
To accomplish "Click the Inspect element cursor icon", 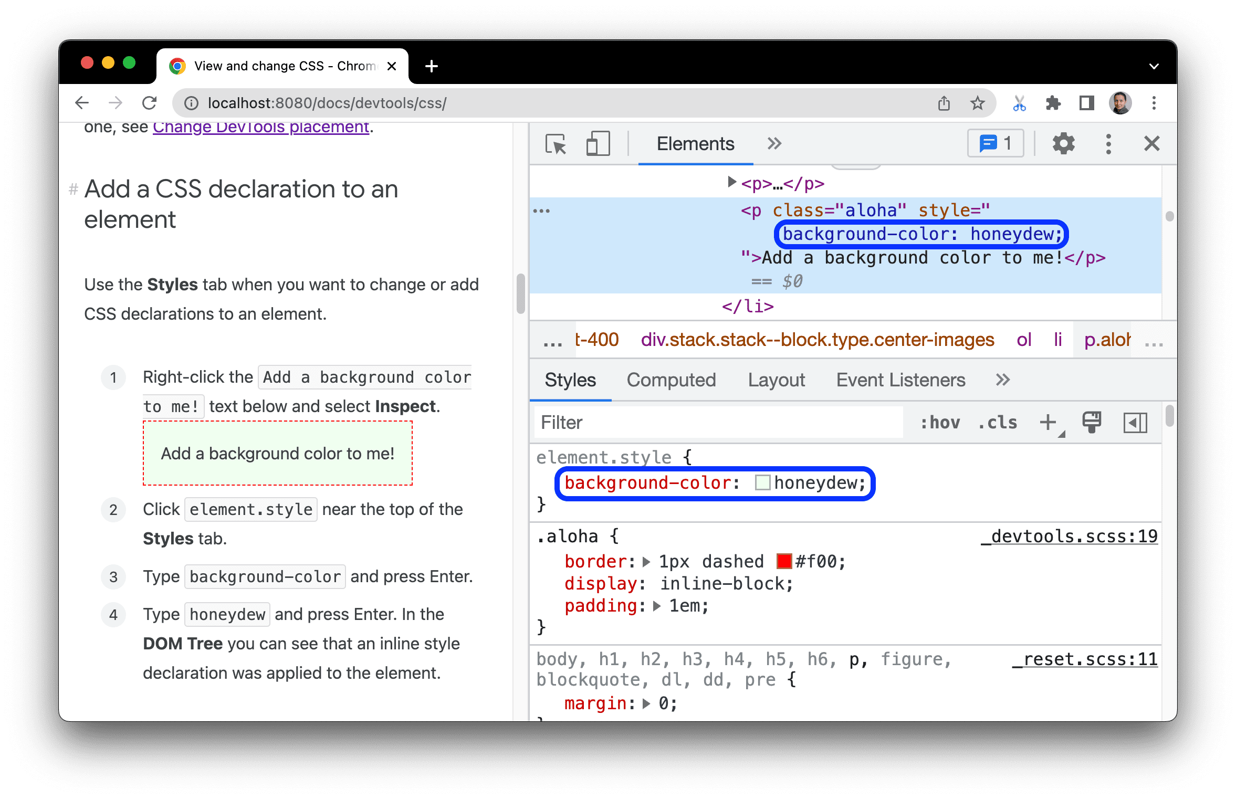I will (556, 143).
